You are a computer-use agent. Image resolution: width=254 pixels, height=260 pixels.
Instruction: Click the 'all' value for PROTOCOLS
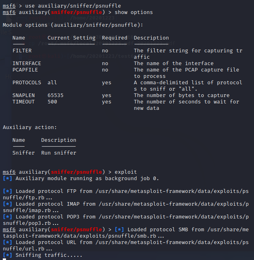(x=52, y=83)
